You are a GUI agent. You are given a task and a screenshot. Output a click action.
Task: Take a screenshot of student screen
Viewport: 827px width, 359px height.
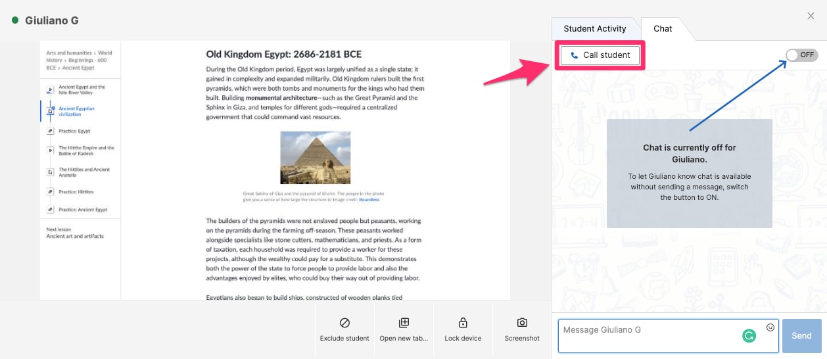pyautogui.click(x=522, y=329)
